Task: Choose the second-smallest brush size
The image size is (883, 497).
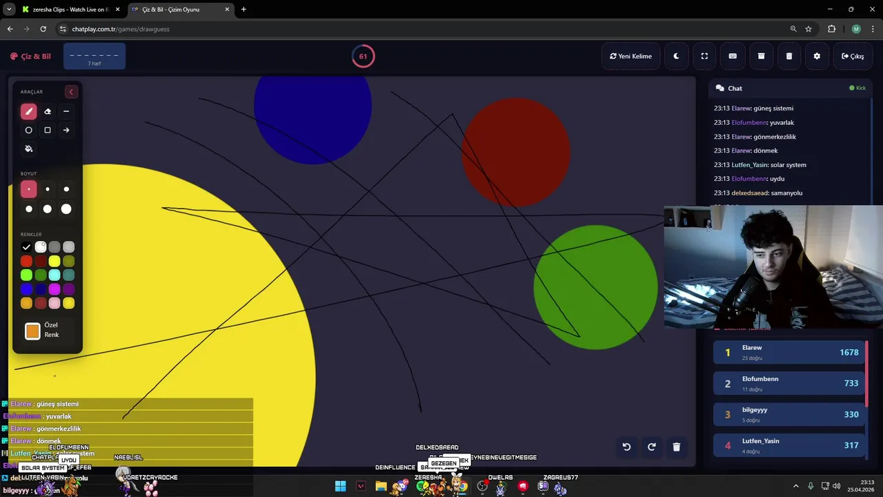Action: [48, 189]
